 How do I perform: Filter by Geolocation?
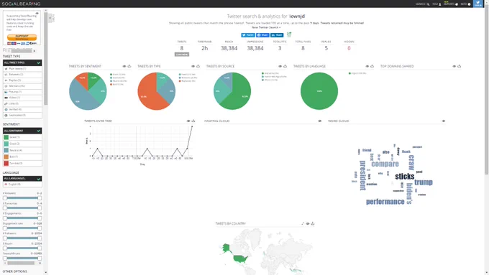(x=22, y=115)
